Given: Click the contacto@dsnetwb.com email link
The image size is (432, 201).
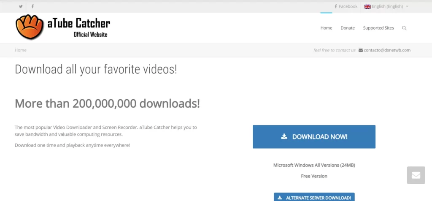Looking at the screenshot, I should click(387, 50).
